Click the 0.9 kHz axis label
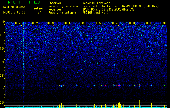 pyautogui.click(x=2, y=62)
